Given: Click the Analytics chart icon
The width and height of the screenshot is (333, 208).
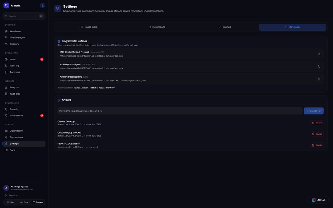Looking at the screenshot, I should (6, 87).
